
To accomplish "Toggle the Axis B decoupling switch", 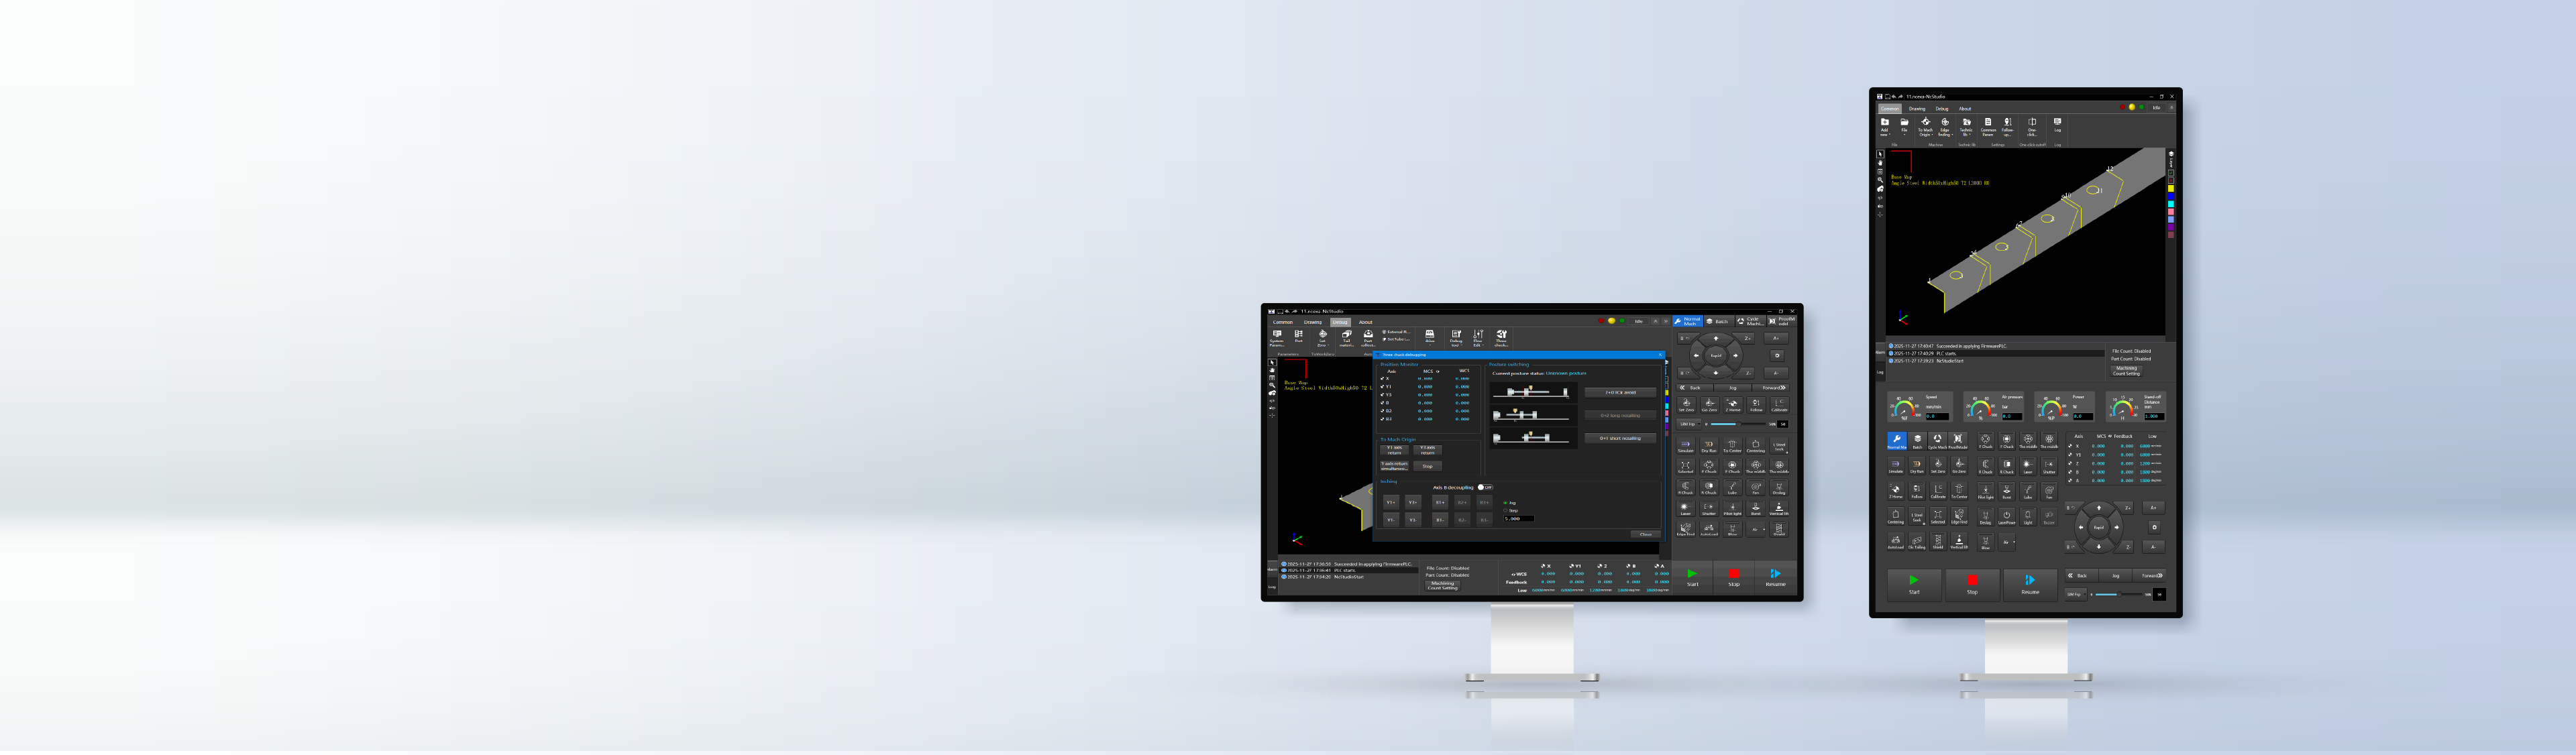I will [x=1485, y=488].
